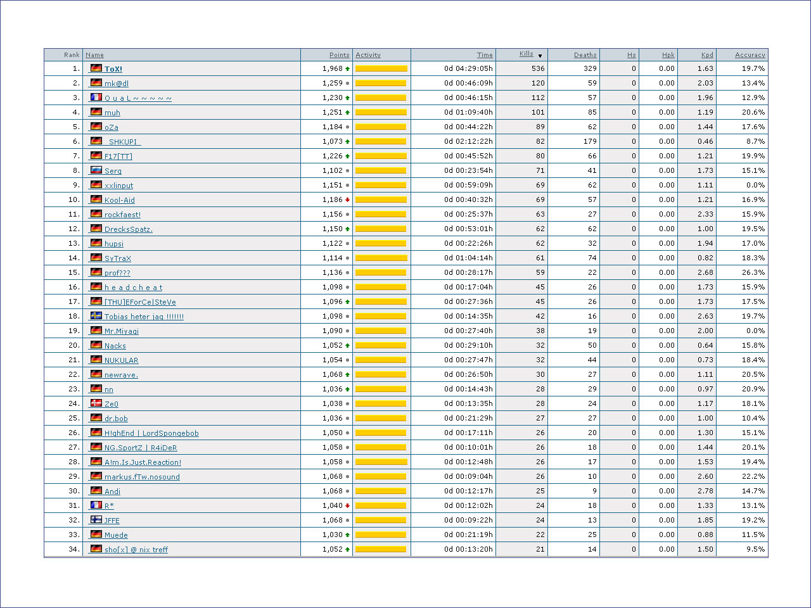811x608 pixels.
Task: Click the Russian flag next to Serq
Action: 96,170
